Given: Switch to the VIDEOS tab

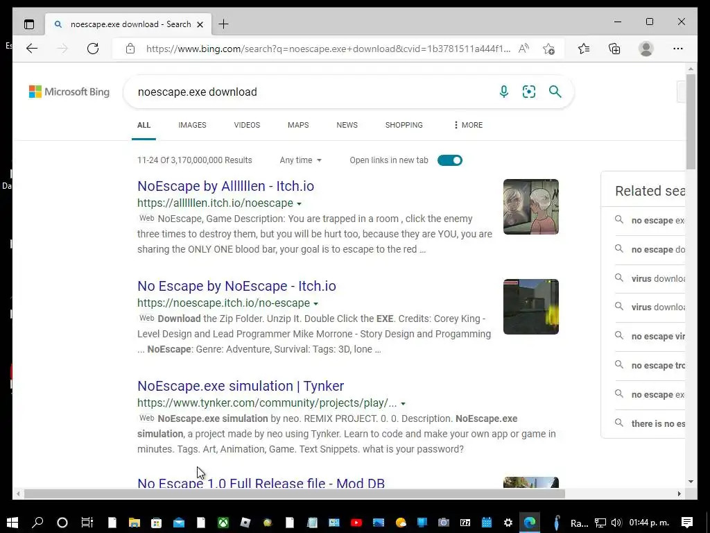Looking at the screenshot, I should 248,125.
